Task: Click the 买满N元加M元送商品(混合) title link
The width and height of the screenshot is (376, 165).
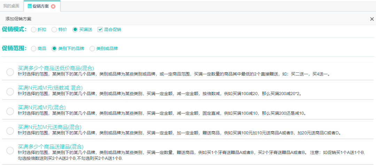Action: coord(49,127)
